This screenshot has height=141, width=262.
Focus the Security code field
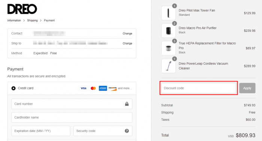(103, 131)
